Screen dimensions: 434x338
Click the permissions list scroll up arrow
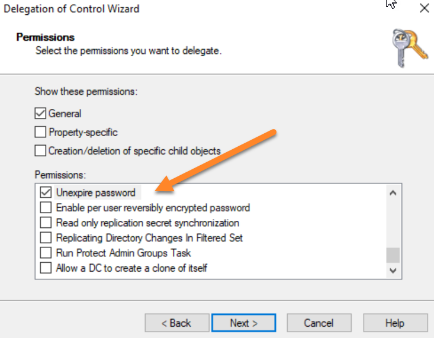[x=393, y=193]
